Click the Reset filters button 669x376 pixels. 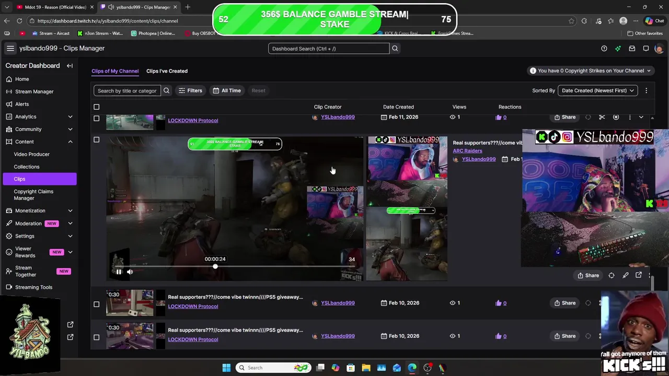pos(258,90)
